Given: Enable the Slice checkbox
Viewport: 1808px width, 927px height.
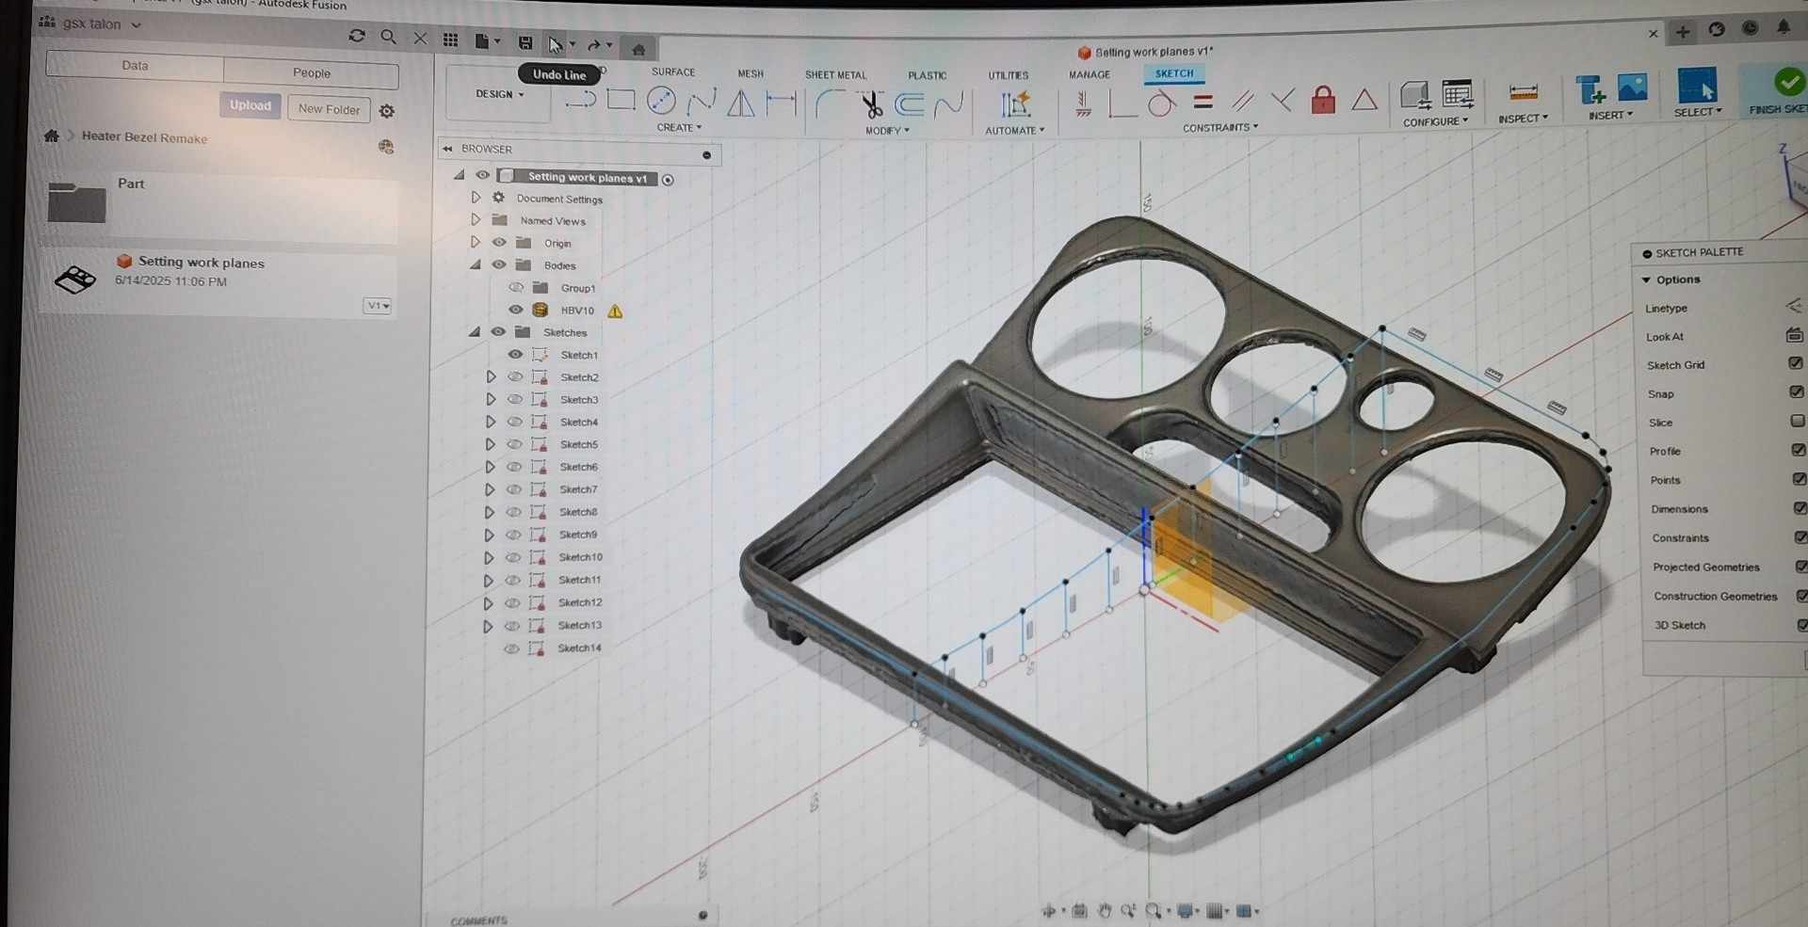Looking at the screenshot, I should (x=1797, y=421).
